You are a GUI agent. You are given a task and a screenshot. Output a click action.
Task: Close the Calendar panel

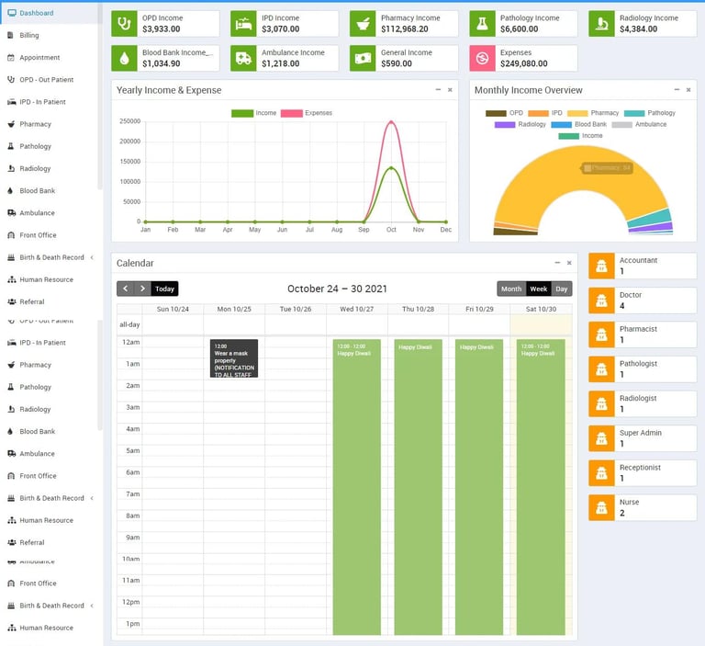pos(569,263)
